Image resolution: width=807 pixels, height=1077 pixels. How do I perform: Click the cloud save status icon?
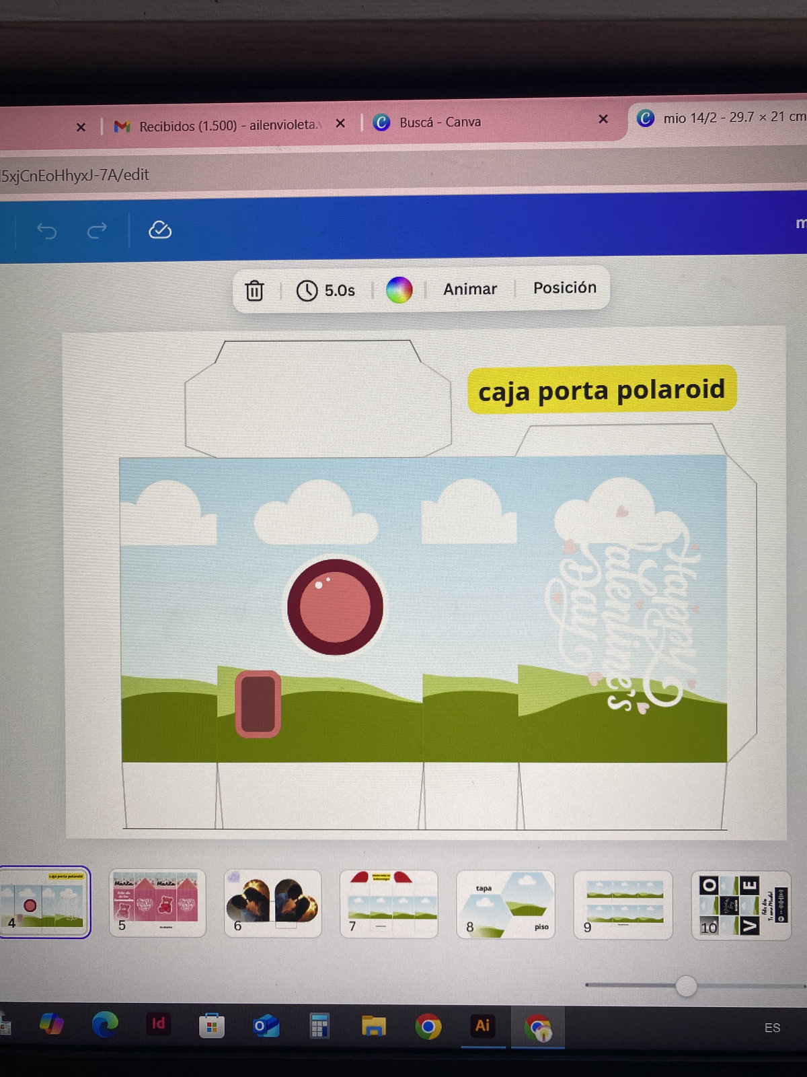pos(159,230)
